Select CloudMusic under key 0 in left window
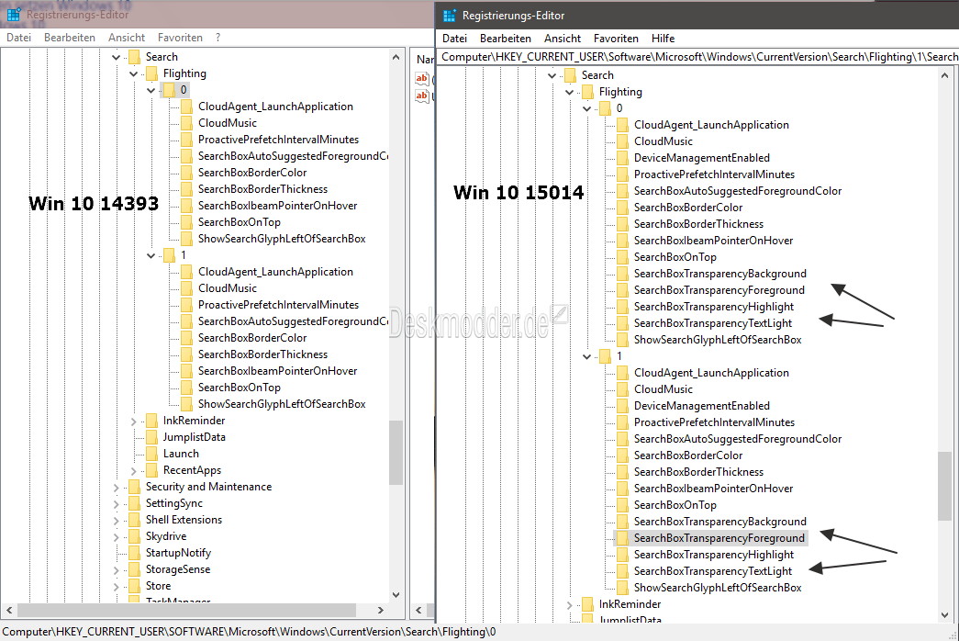Image resolution: width=959 pixels, height=641 pixels. [x=228, y=123]
